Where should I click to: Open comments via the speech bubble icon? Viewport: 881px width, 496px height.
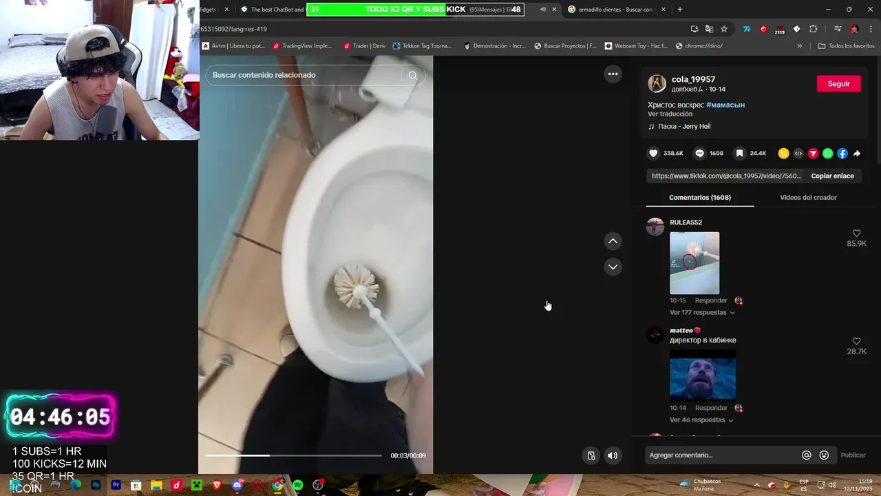coord(699,154)
